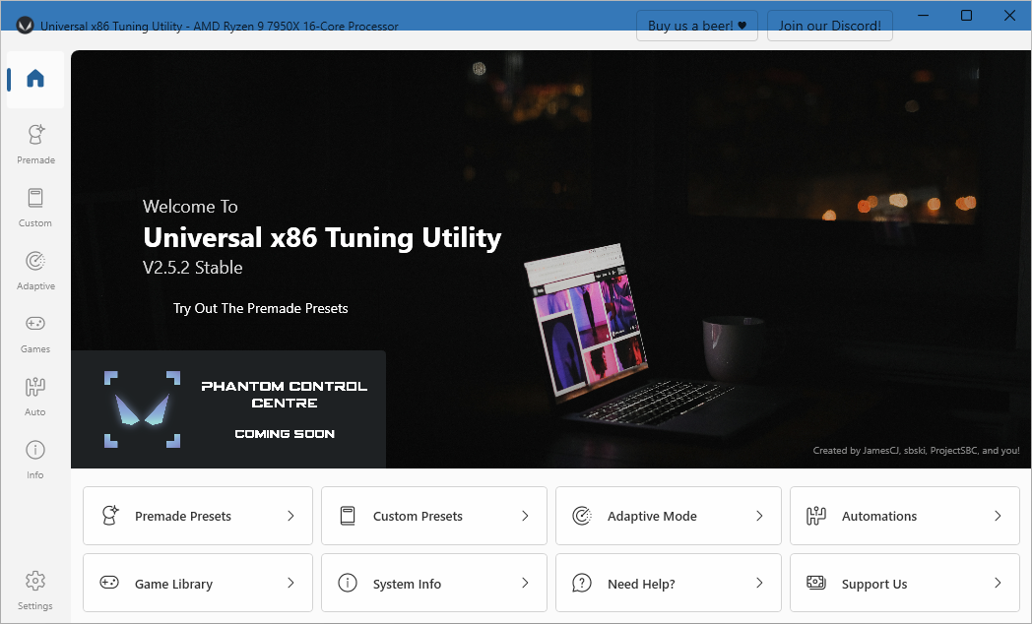
Task: Click the Buy us a beer button
Action: point(697,26)
